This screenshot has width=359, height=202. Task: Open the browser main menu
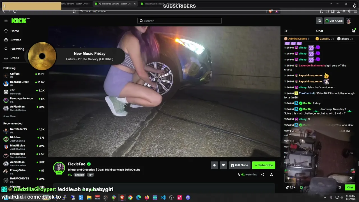pyautogui.click(x=355, y=11)
